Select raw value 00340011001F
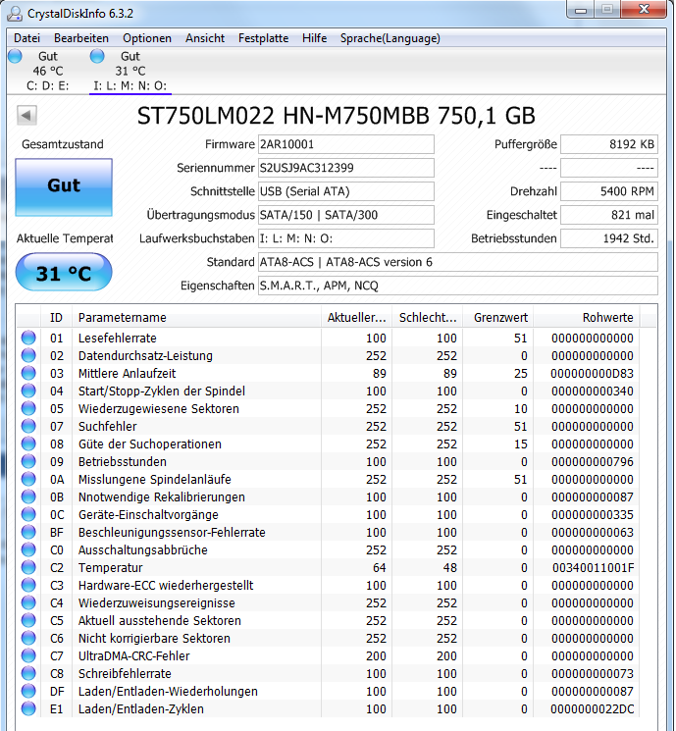This screenshot has width=676, height=731. [593, 568]
